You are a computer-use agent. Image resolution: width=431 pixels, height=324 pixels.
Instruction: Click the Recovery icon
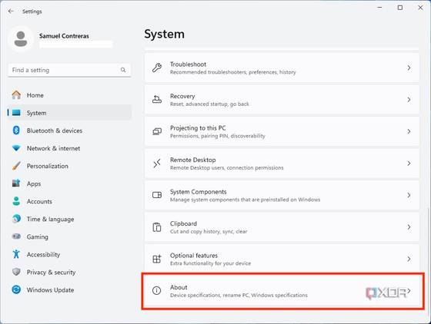[x=157, y=100]
